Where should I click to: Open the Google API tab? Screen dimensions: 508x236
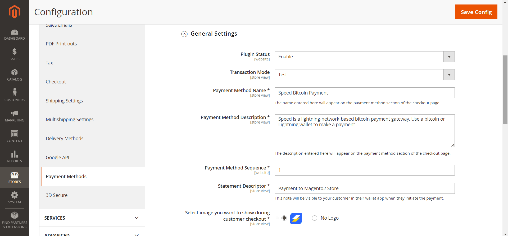pos(92,158)
